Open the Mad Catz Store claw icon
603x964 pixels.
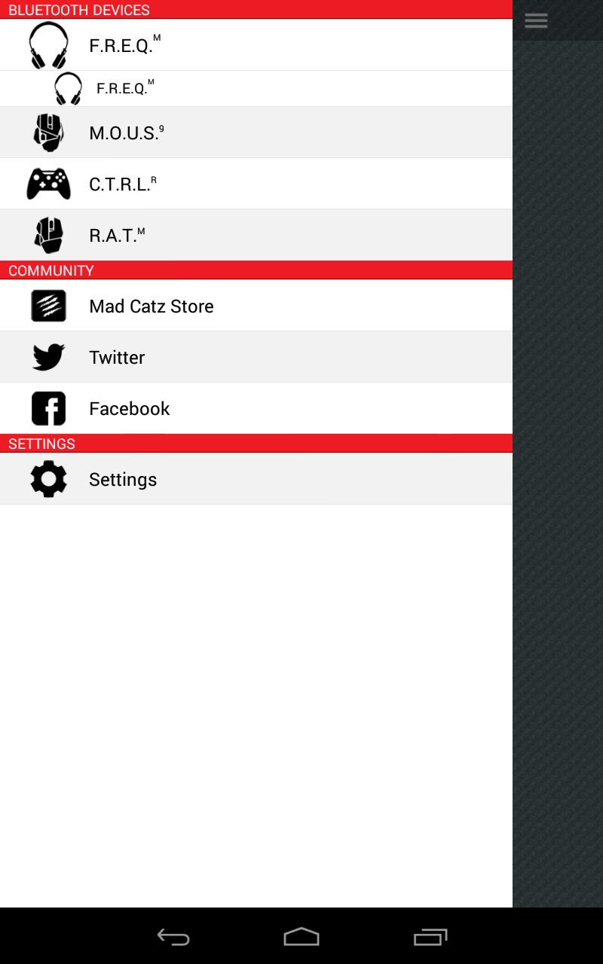click(x=48, y=306)
